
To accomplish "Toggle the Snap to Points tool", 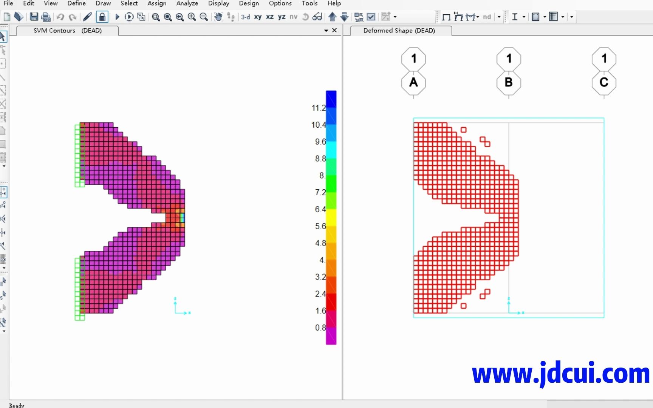I will (3, 192).
